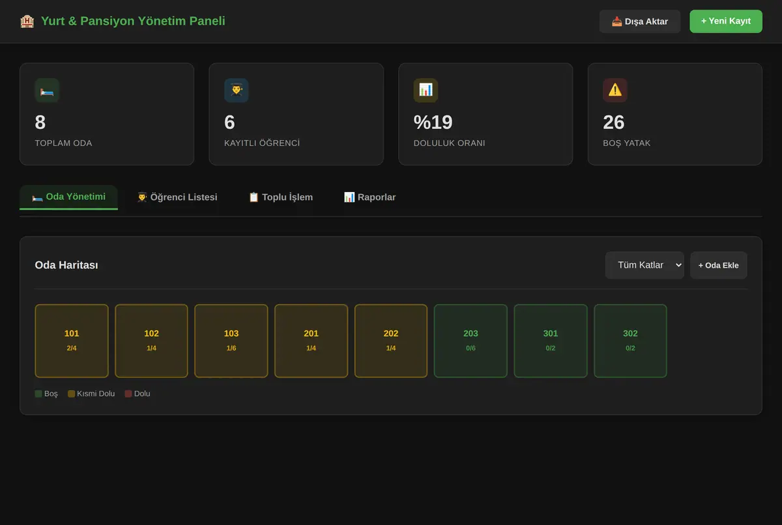Switch to Oda Yönetimi tab
The width and height of the screenshot is (782, 525).
pos(68,197)
